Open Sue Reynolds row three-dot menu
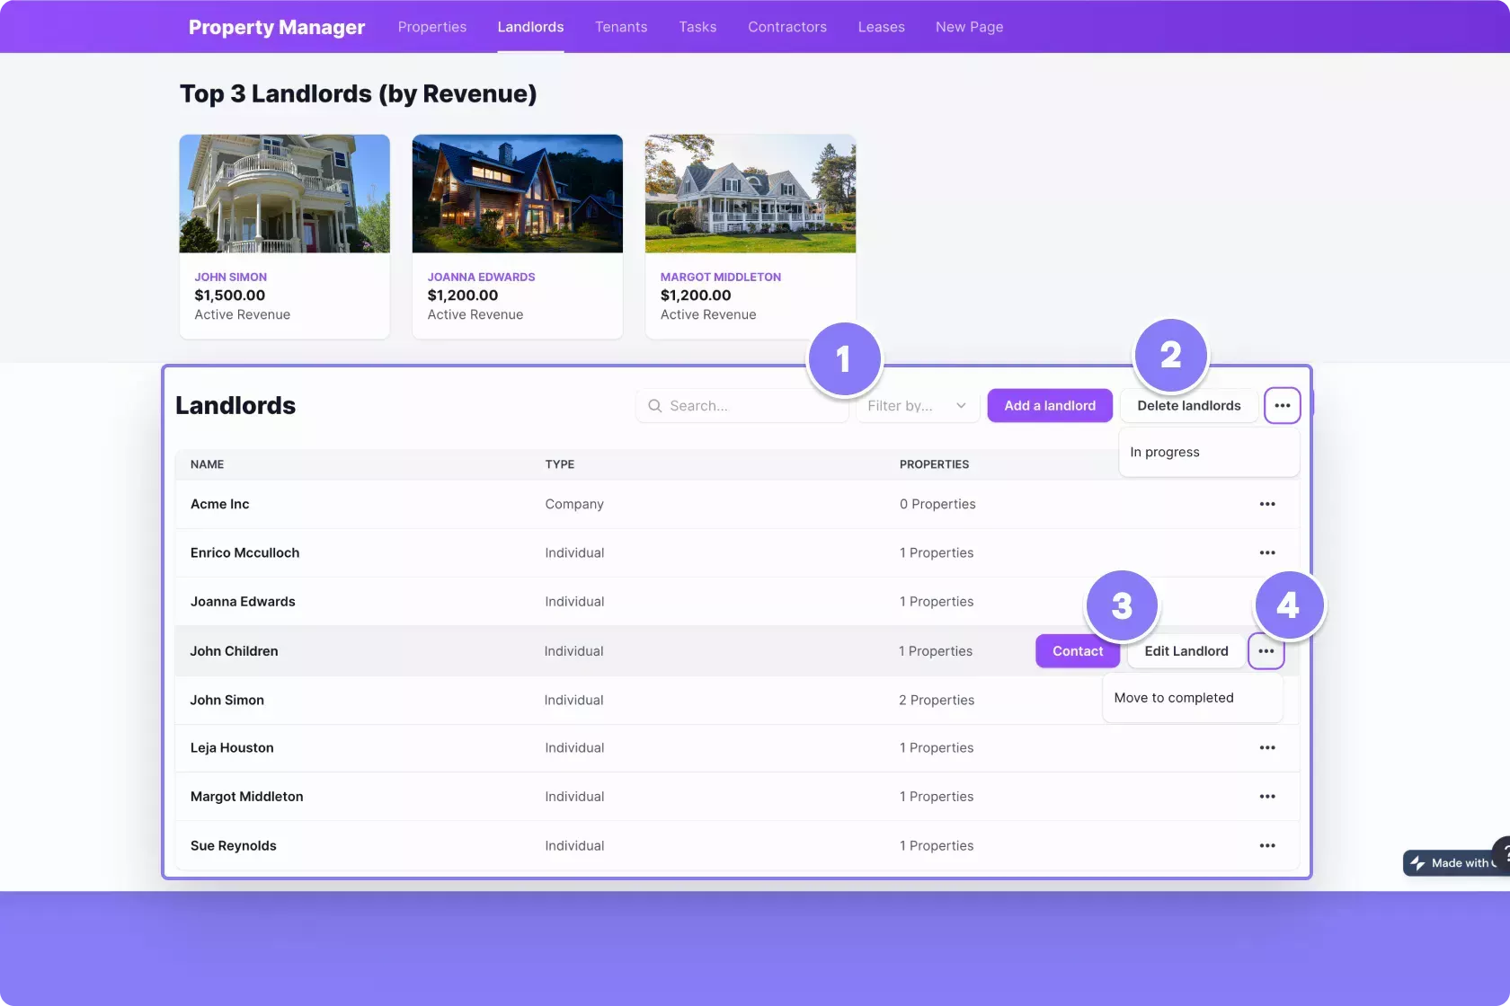 (x=1267, y=846)
